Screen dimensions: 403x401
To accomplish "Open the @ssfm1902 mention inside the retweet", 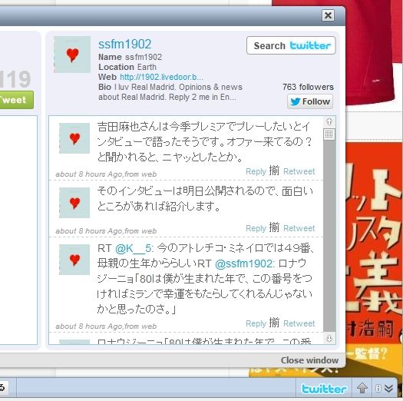I will coord(245,263).
